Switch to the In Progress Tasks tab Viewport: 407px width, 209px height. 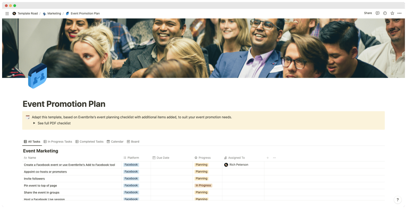(58, 141)
